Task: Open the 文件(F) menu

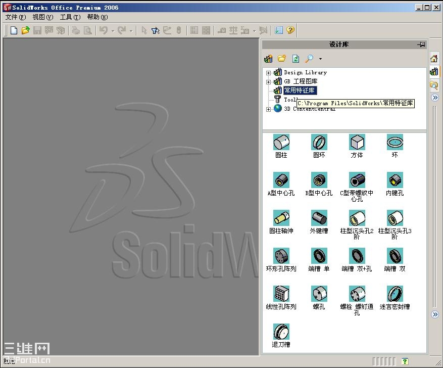Action: tap(16, 17)
